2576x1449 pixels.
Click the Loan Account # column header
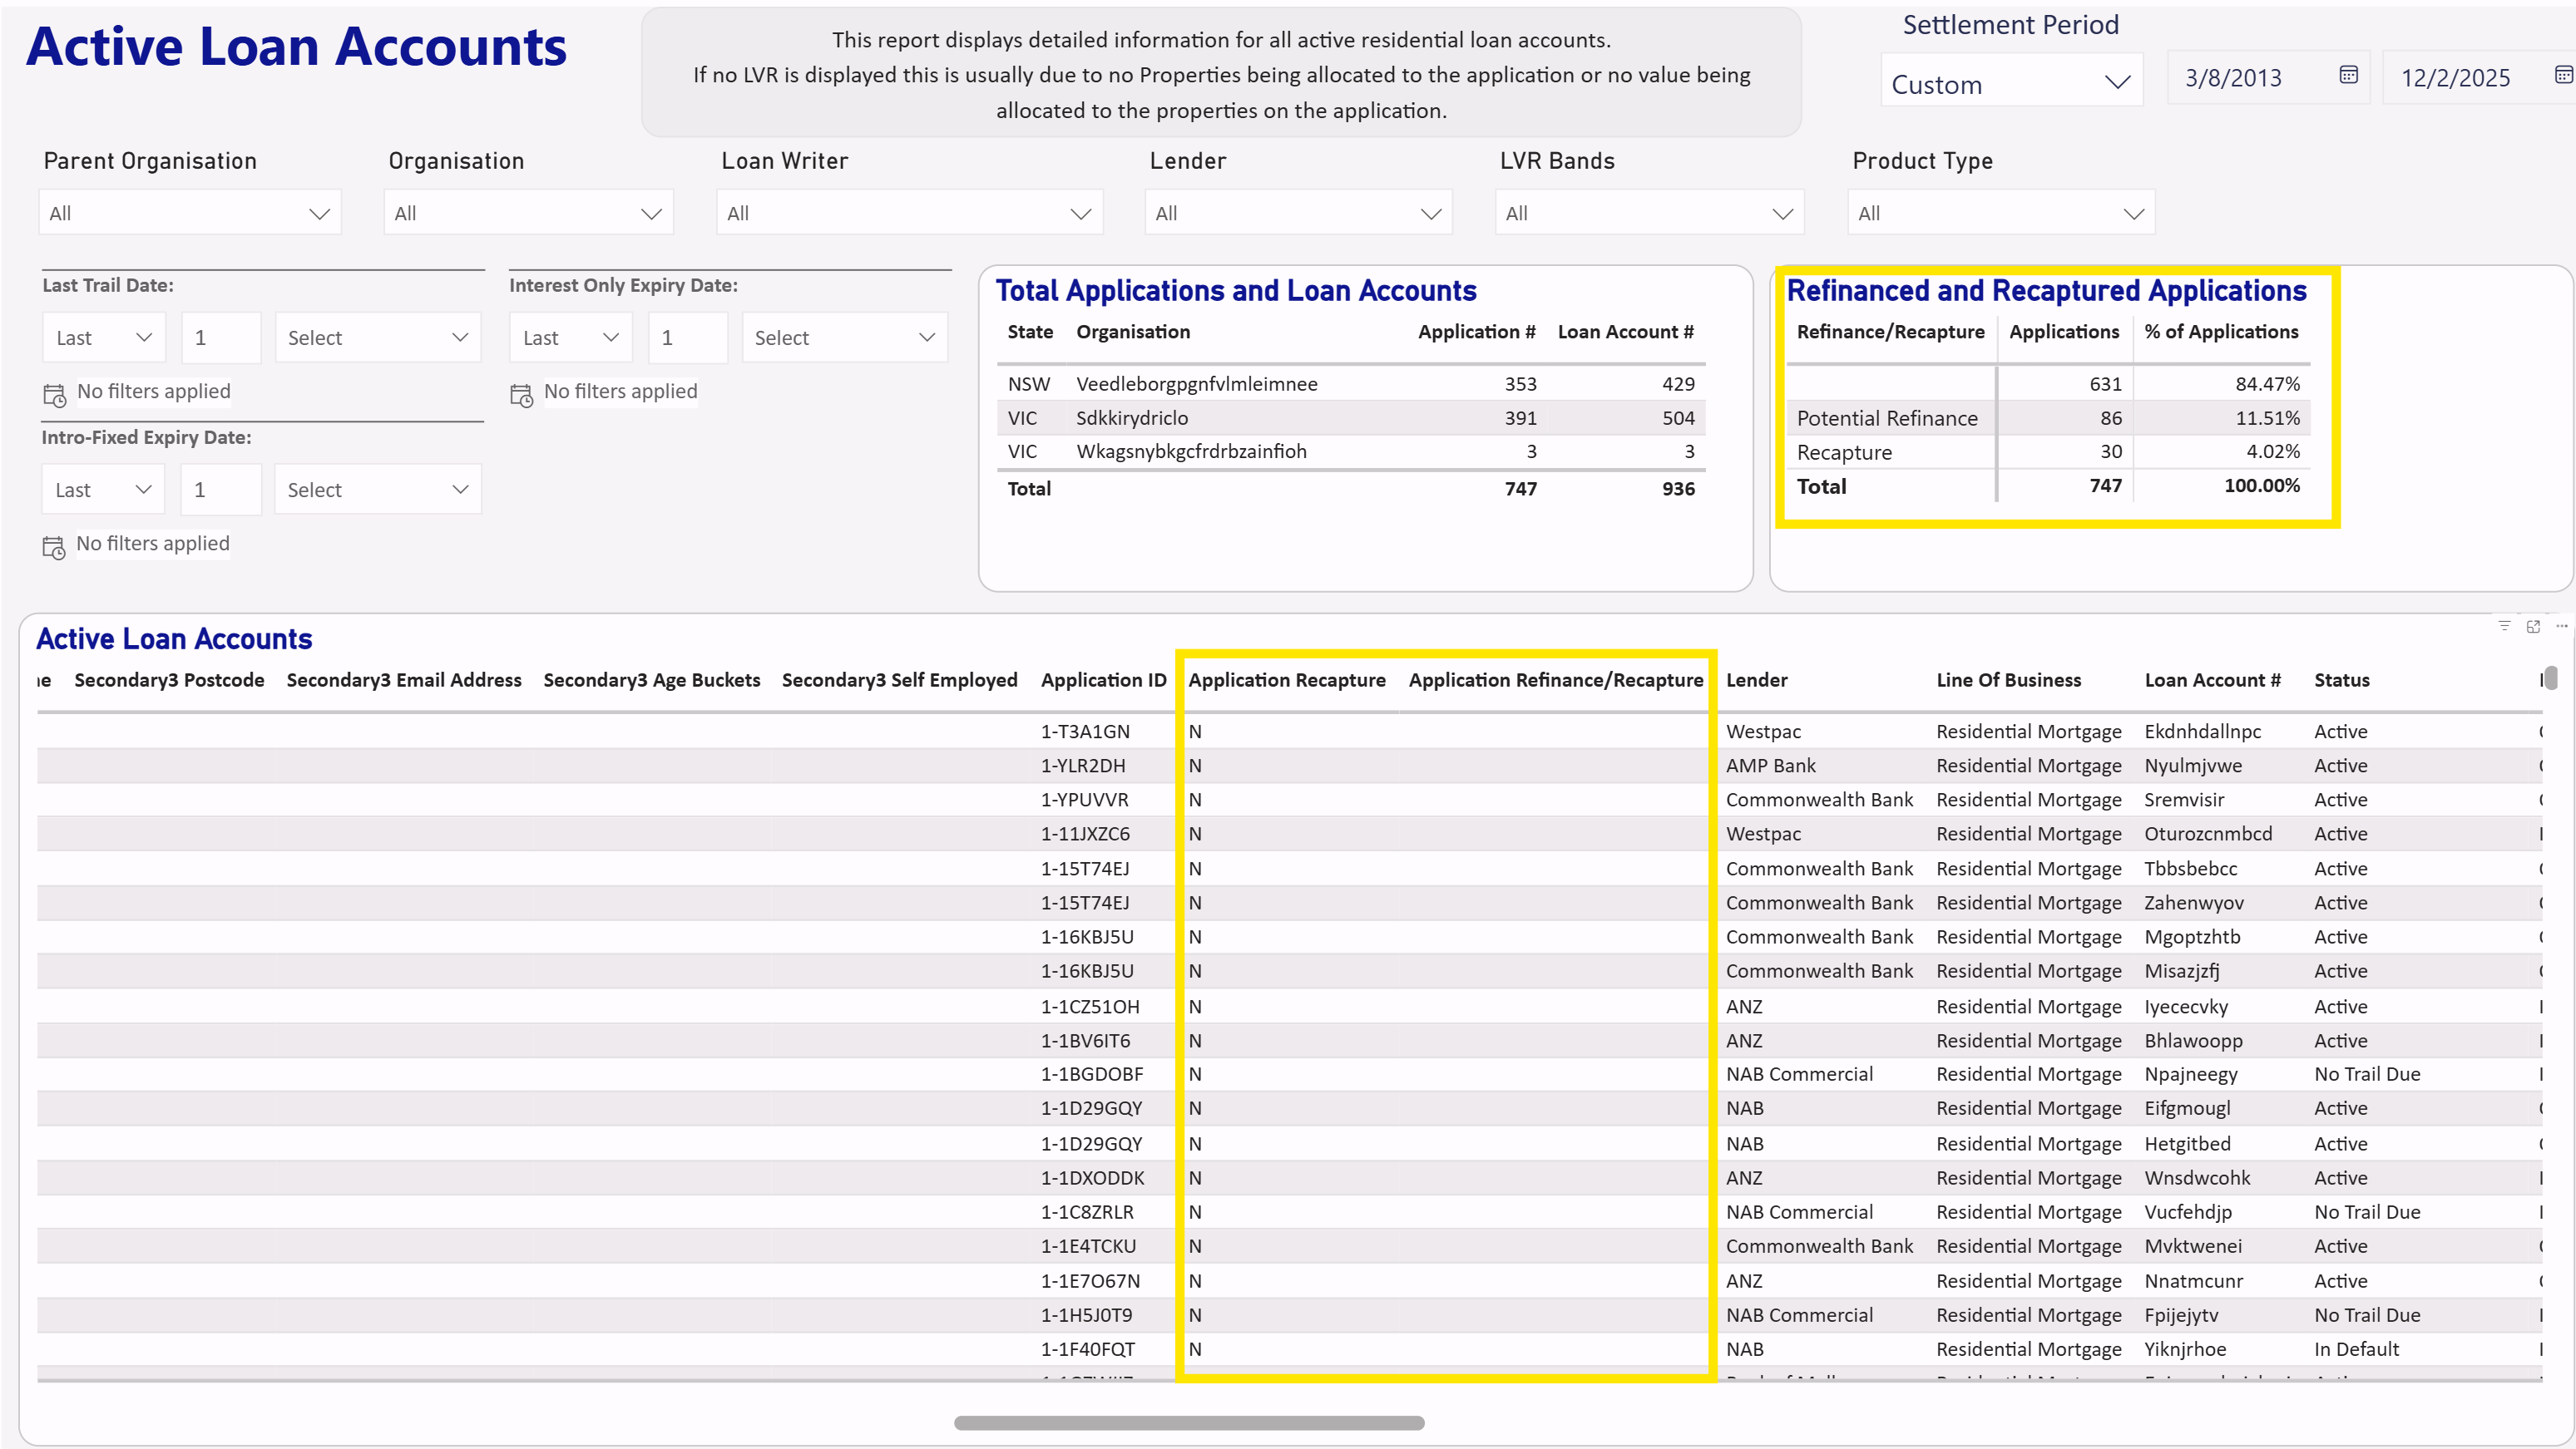2212,679
